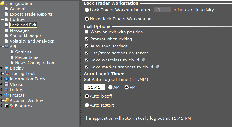Viewport: 232px width, 127px height.
Task: Click the Account Window coins icon
Action: [7, 101]
